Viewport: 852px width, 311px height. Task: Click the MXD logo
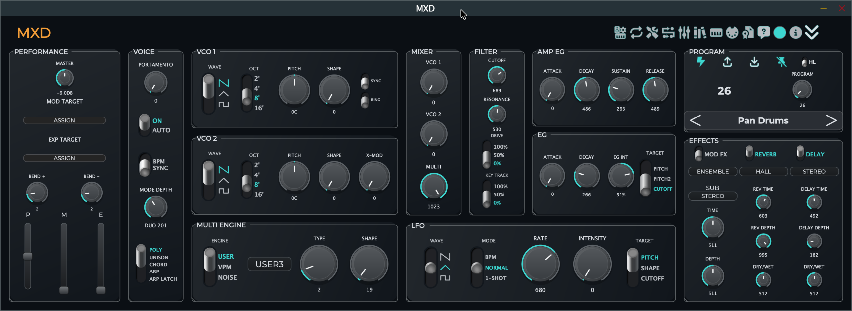pyautogui.click(x=34, y=33)
